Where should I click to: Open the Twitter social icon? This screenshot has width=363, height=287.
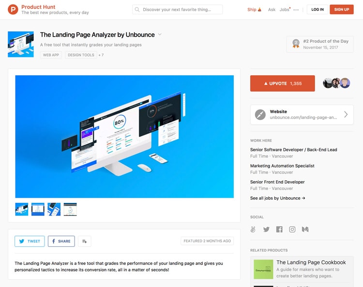coord(266,229)
